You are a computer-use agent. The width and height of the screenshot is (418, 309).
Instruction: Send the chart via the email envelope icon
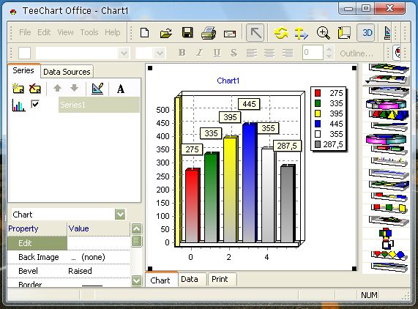[x=230, y=34]
